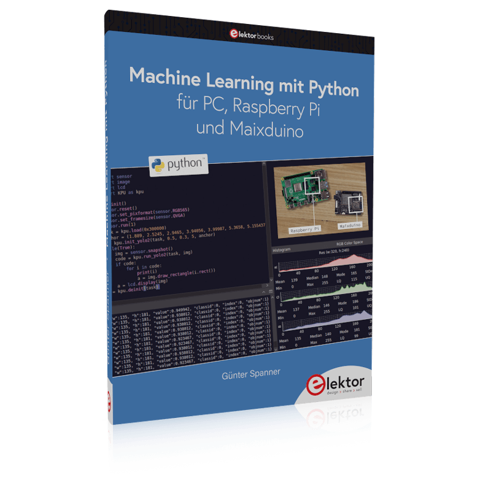The image size is (491, 491).
Task: Click the white detection box on the Maixduino
Action: (356, 205)
